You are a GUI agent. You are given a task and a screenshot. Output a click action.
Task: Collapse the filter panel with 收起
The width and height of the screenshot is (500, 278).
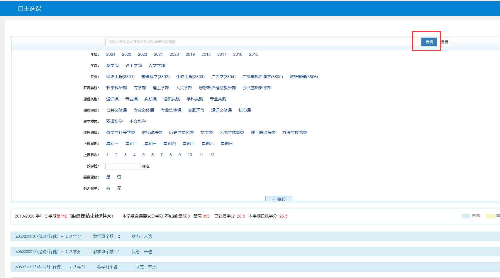(x=279, y=199)
